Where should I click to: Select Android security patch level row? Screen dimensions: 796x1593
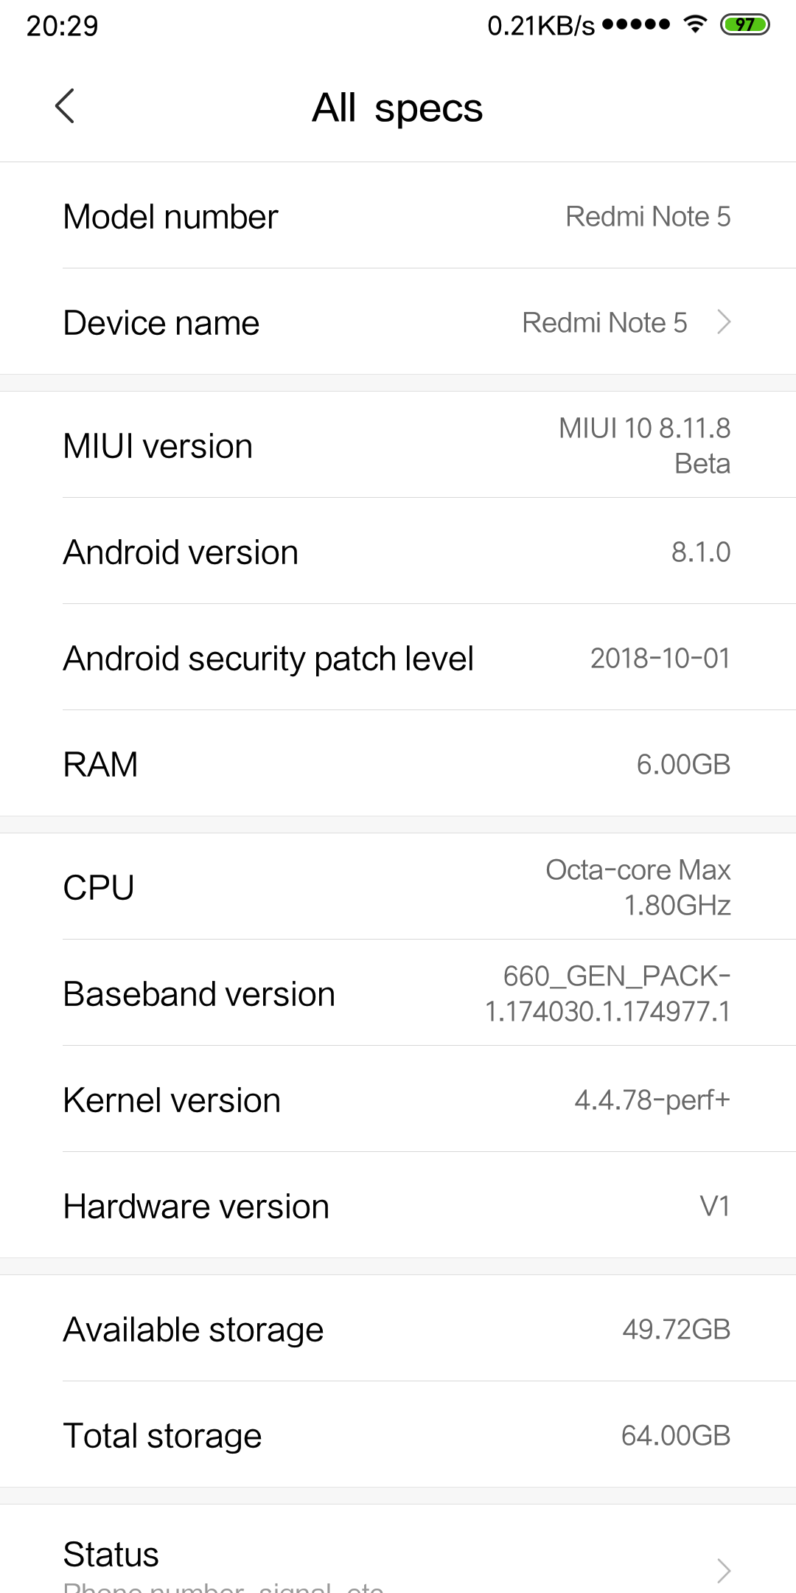(398, 658)
